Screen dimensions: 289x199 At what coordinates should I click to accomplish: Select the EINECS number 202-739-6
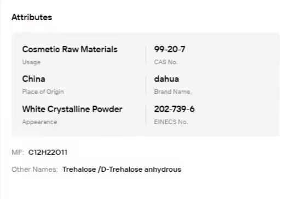(174, 109)
